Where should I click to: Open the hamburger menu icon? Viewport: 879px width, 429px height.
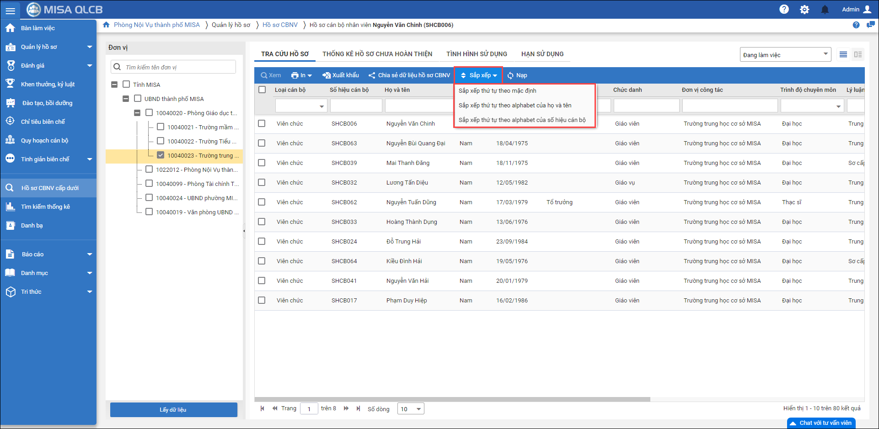tap(10, 11)
